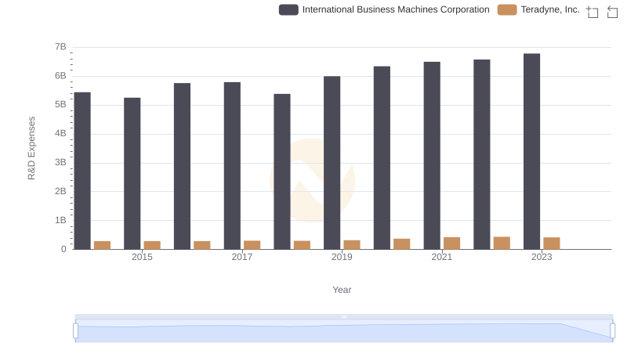
Task: Click the 2021 x-axis label
Action: [442, 257]
